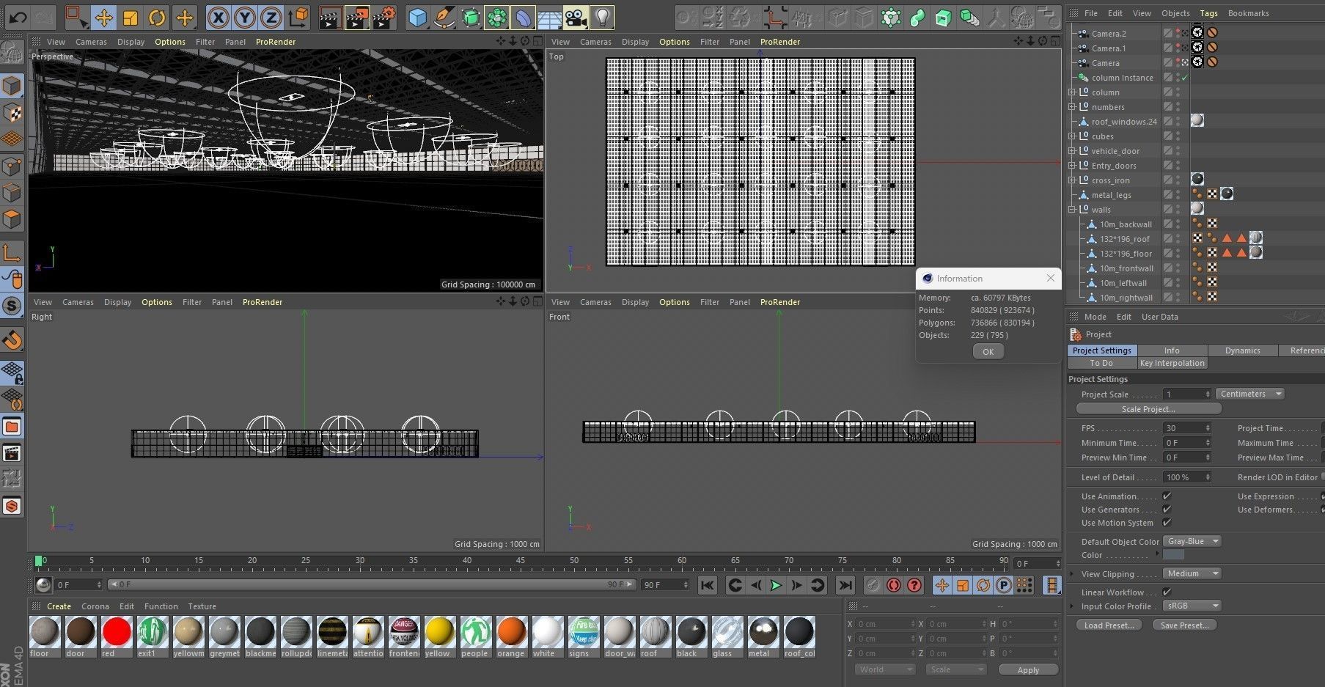
Task: Click timeline marker at frame 45
Action: pos(520,562)
